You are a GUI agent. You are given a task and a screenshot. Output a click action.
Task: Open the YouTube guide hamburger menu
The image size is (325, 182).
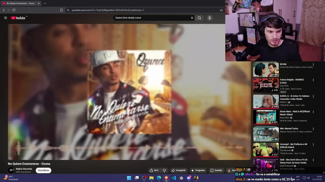[5, 18]
